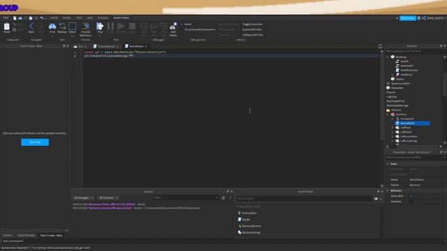447x251 pixels.
Task: Expand the LeftHand node in Explorer
Action: 393,132
